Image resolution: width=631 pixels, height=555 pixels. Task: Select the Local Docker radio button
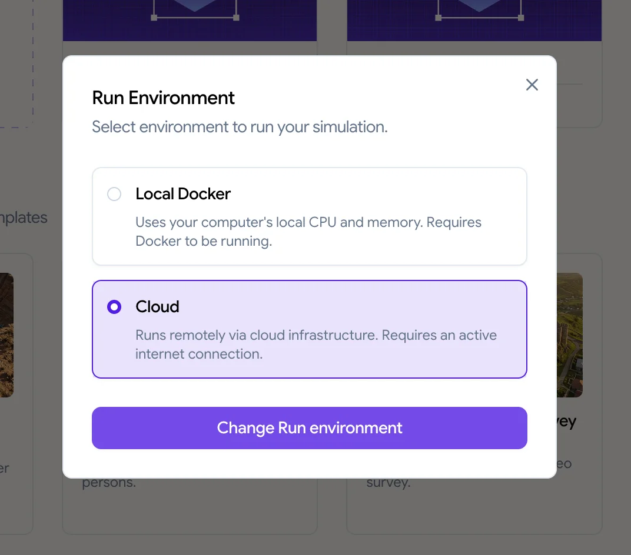114,194
